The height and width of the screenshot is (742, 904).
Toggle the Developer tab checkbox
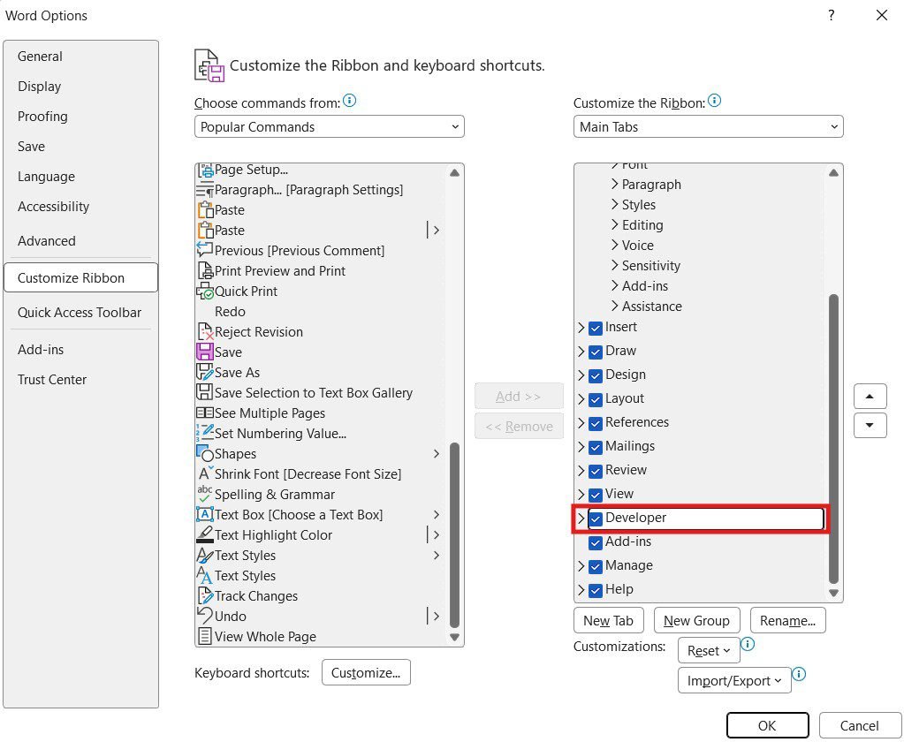click(596, 519)
